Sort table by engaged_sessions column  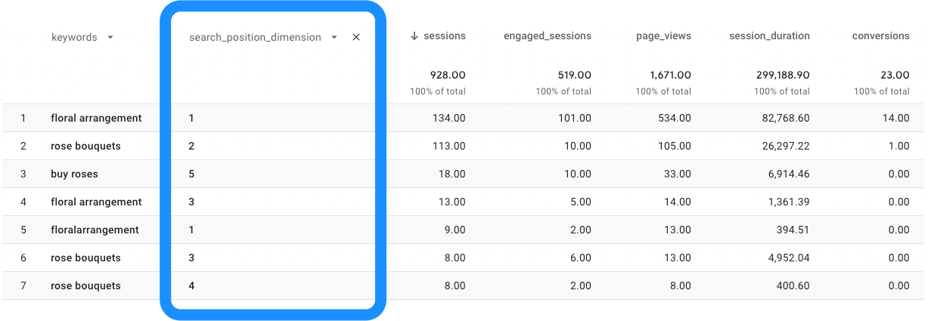coord(548,35)
